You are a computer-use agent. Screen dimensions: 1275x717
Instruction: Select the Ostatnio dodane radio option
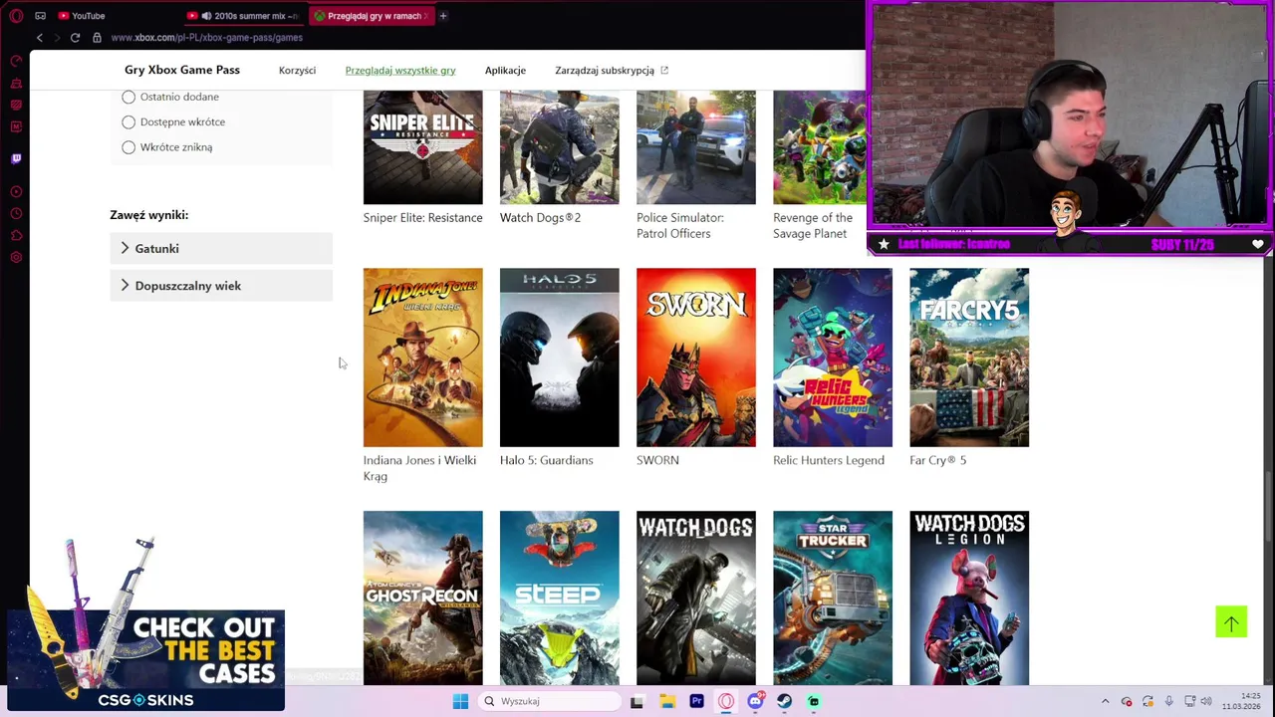click(128, 97)
